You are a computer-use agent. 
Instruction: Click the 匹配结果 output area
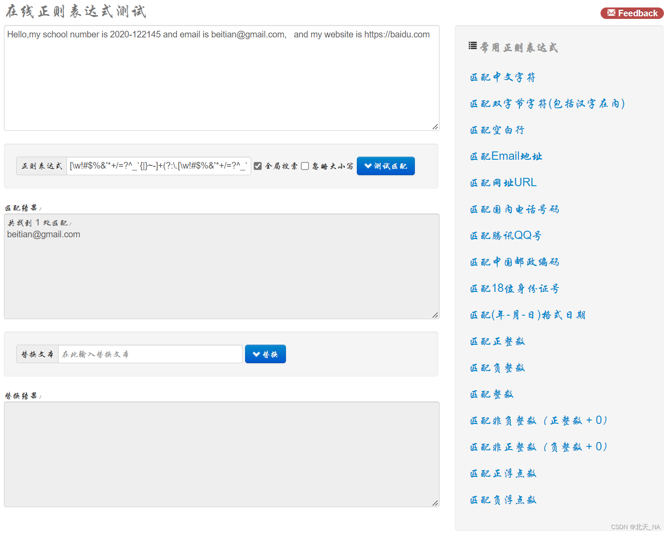tap(222, 266)
